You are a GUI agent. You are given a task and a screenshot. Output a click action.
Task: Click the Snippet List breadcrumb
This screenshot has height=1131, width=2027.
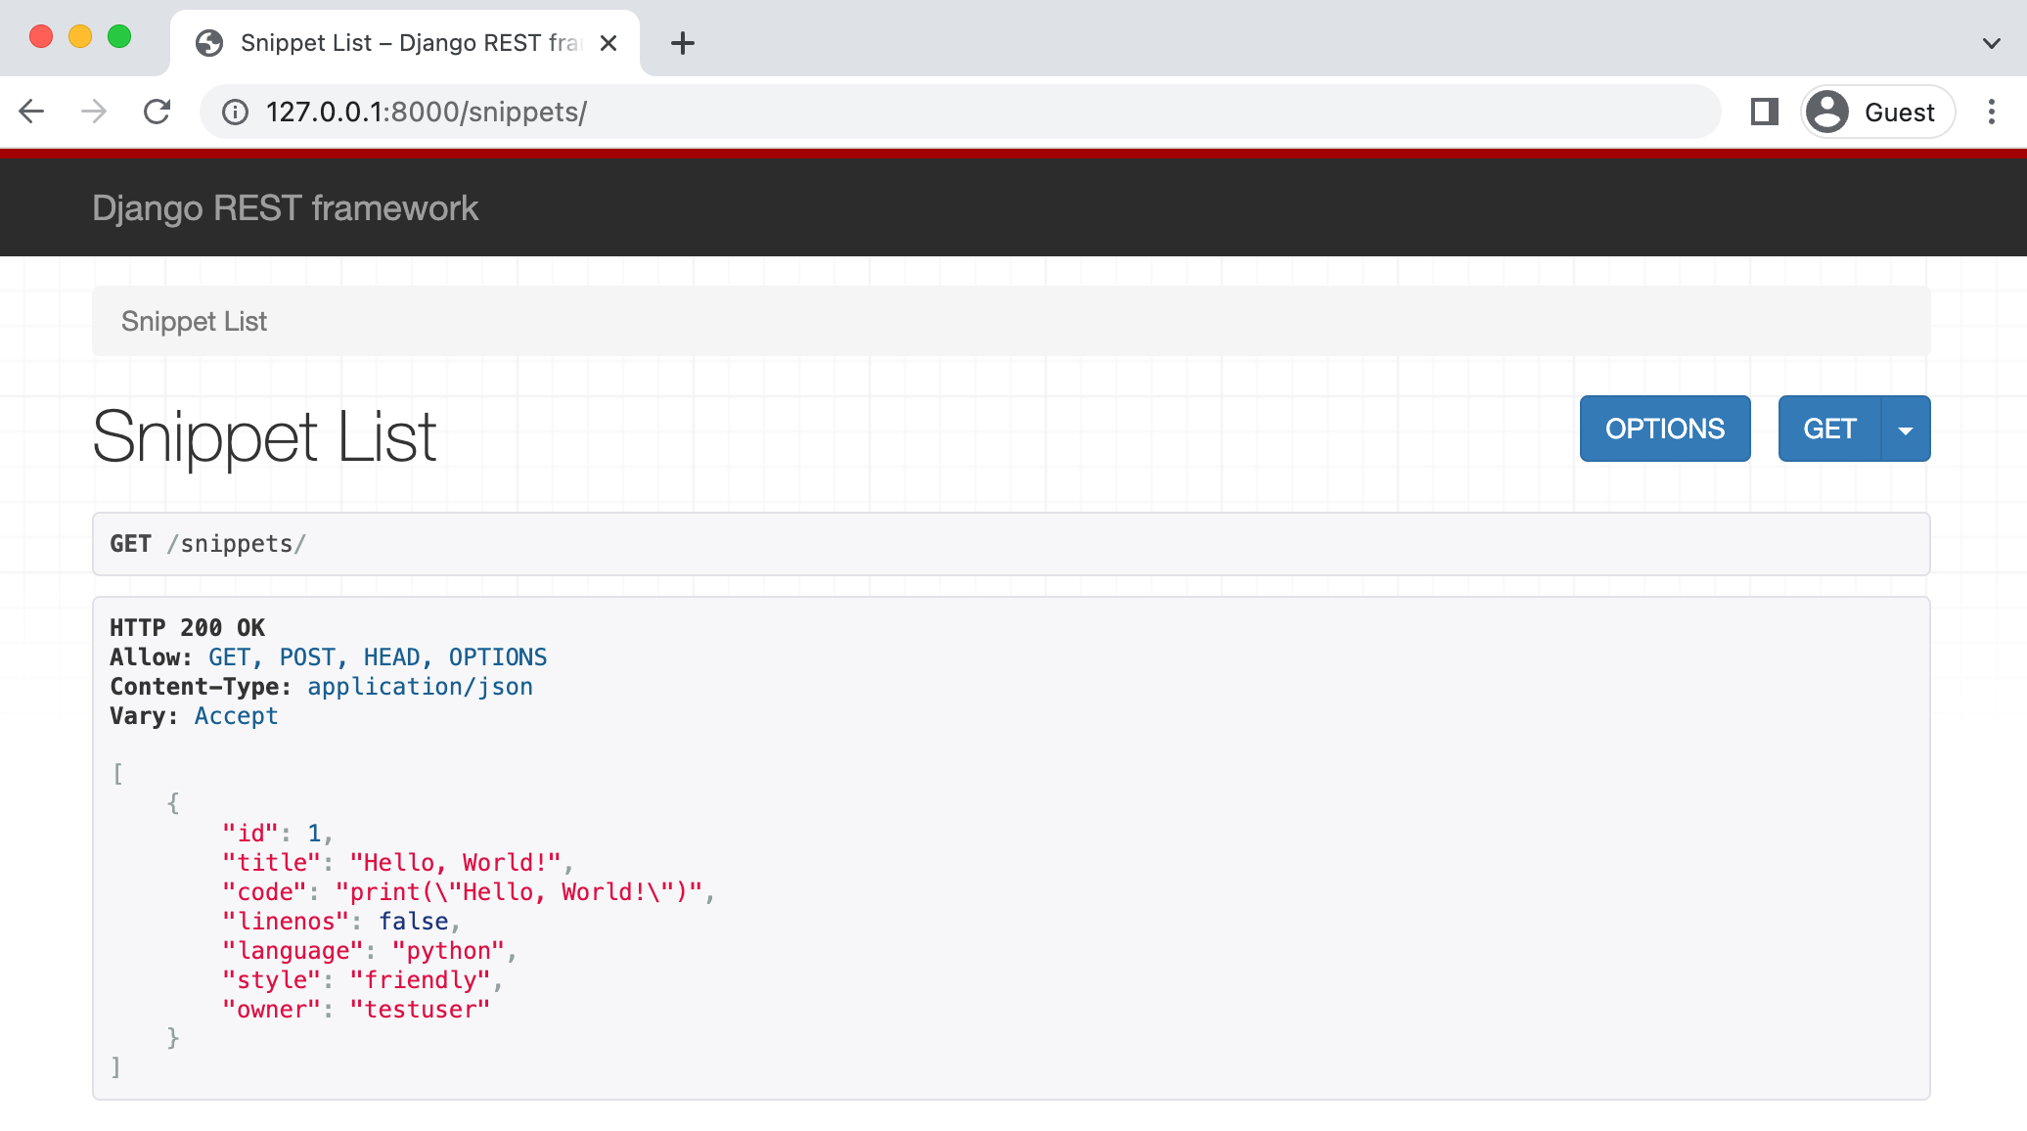[194, 321]
